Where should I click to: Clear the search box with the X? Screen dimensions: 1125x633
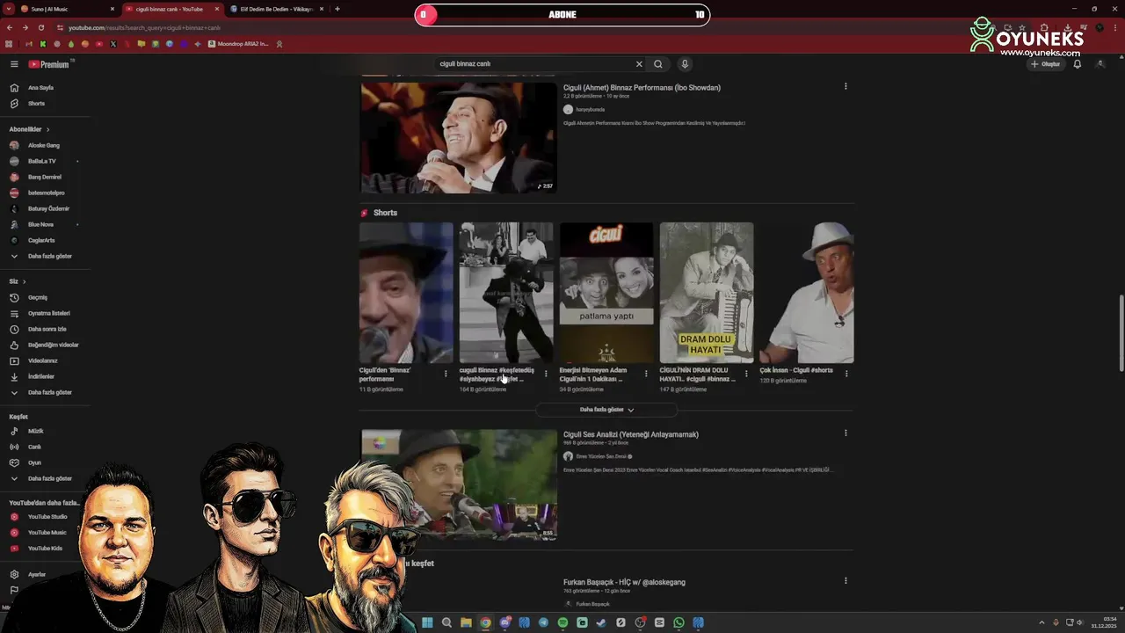click(x=639, y=64)
